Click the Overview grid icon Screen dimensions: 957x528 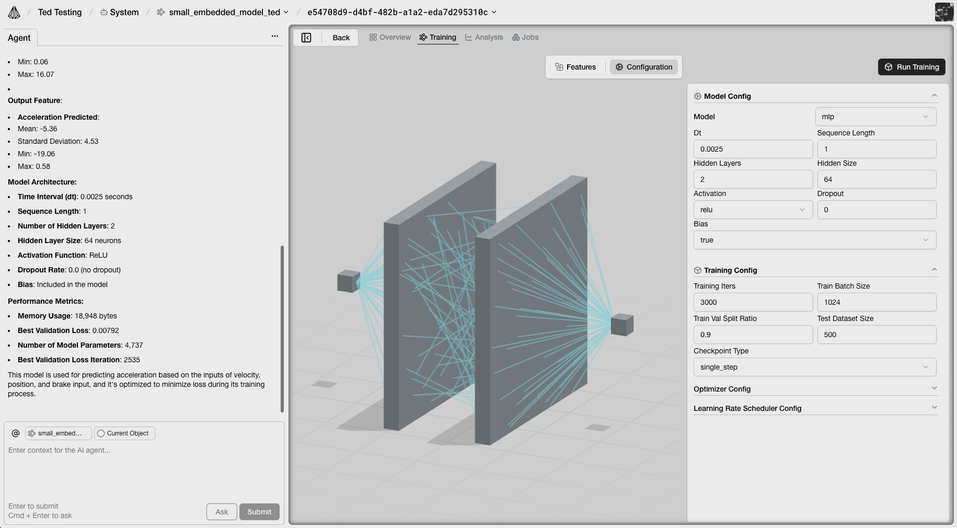pyautogui.click(x=372, y=37)
